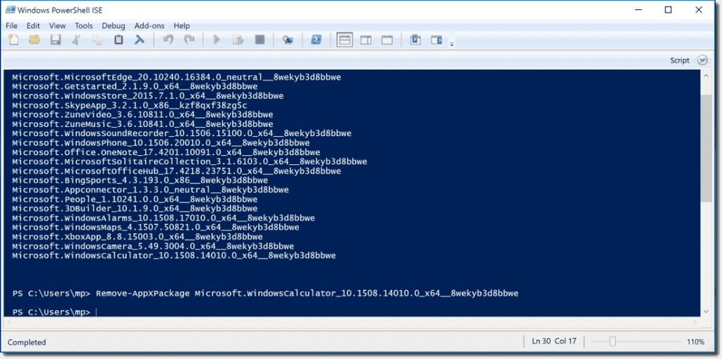Click the Microsoft.Office.OneNote package line
The image size is (722, 359).
[166, 152]
